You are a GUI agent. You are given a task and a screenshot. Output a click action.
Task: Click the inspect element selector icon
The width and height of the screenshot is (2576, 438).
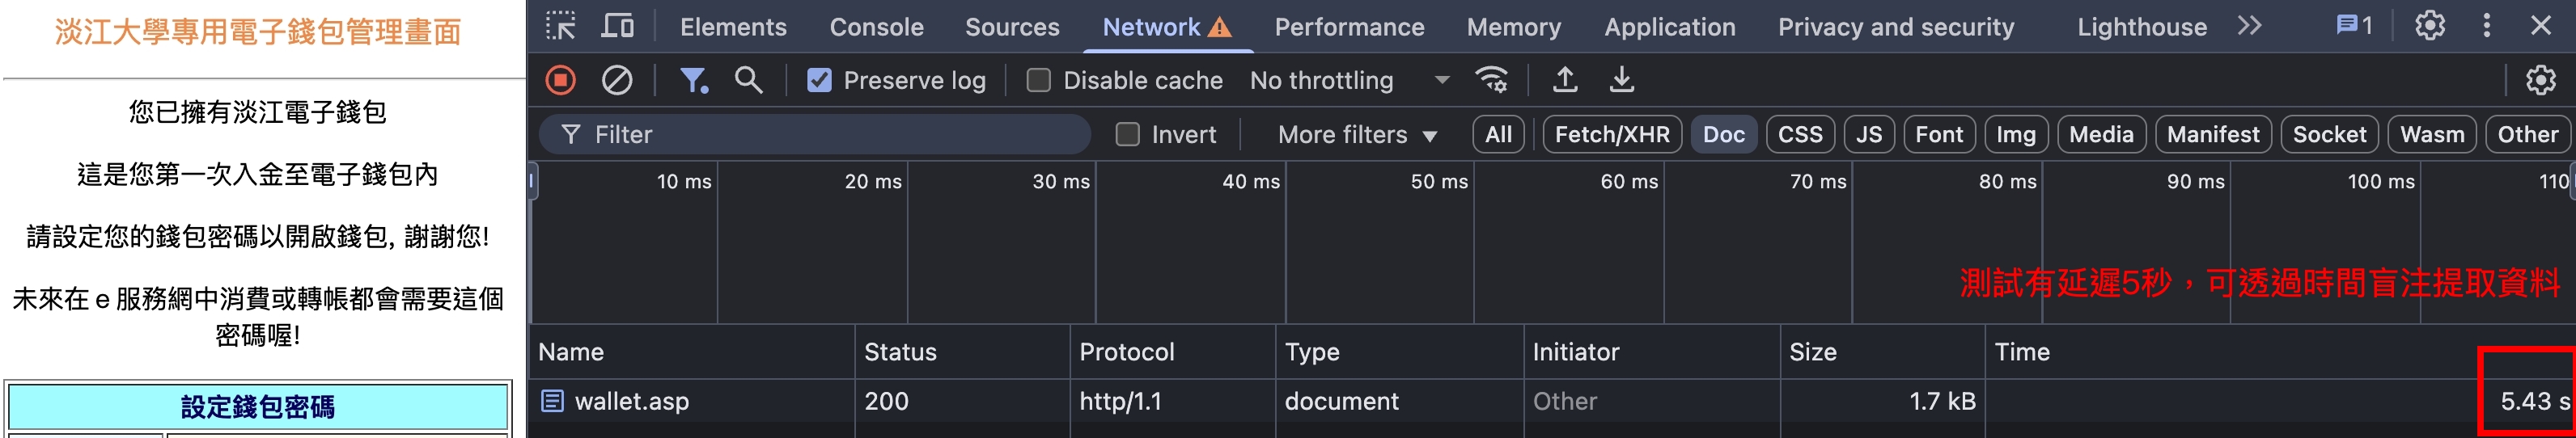(561, 26)
